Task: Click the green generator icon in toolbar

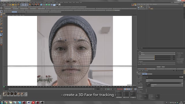Action: (x=47, y=5)
